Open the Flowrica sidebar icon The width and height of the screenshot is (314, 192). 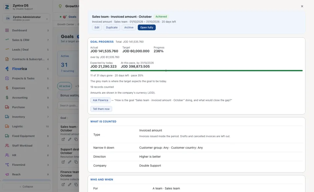pyautogui.click(x=7, y=69)
